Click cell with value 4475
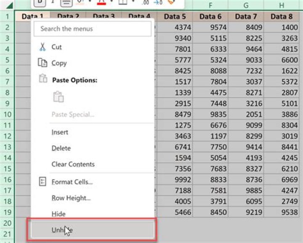303x243 pixels. point(210,92)
